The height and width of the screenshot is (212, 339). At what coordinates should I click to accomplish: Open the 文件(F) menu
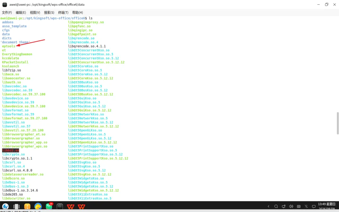(x=7, y=13)
